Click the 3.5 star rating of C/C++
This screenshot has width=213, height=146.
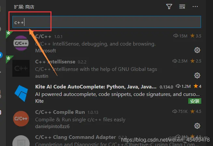click(196, 36)
